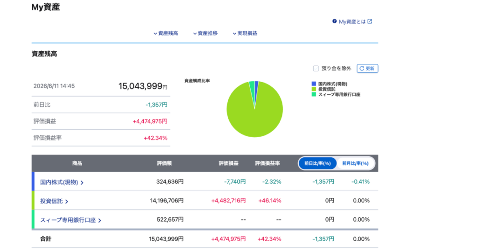
Task: Click the arrow next to 投資信託
Action: 66,202
